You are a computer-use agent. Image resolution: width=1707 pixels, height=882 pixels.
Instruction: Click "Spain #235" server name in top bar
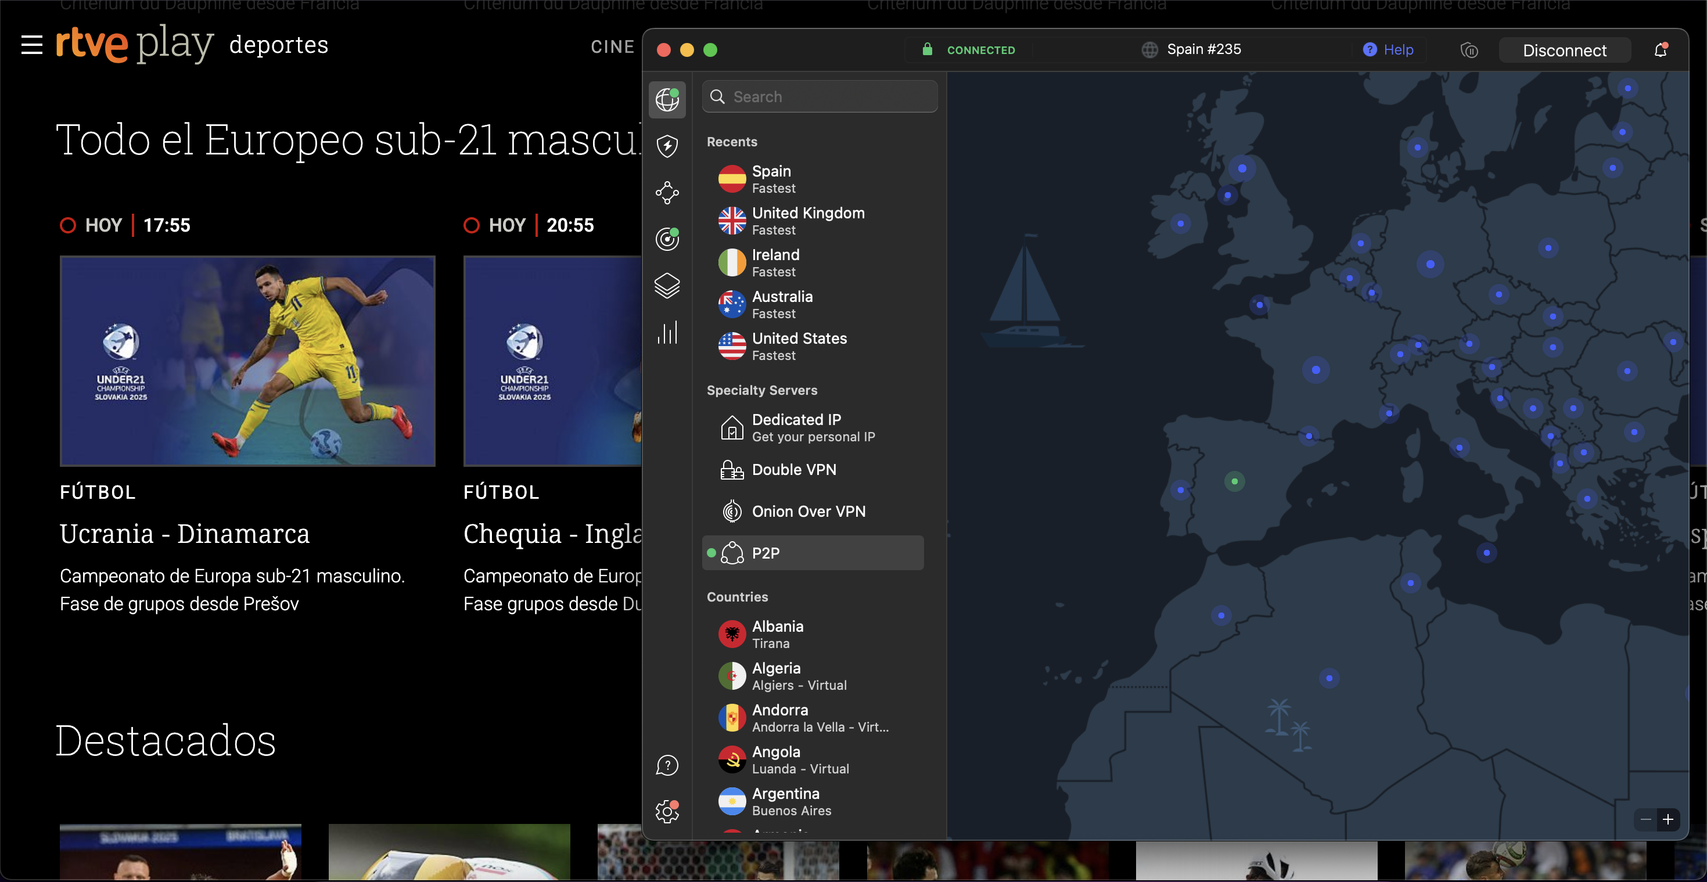tap(1203, 50)
